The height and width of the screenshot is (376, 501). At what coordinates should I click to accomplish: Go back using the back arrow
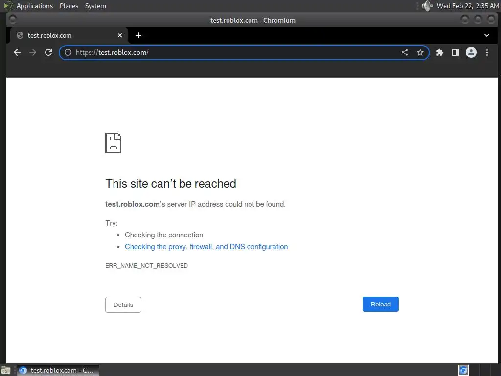coord(17,52)
